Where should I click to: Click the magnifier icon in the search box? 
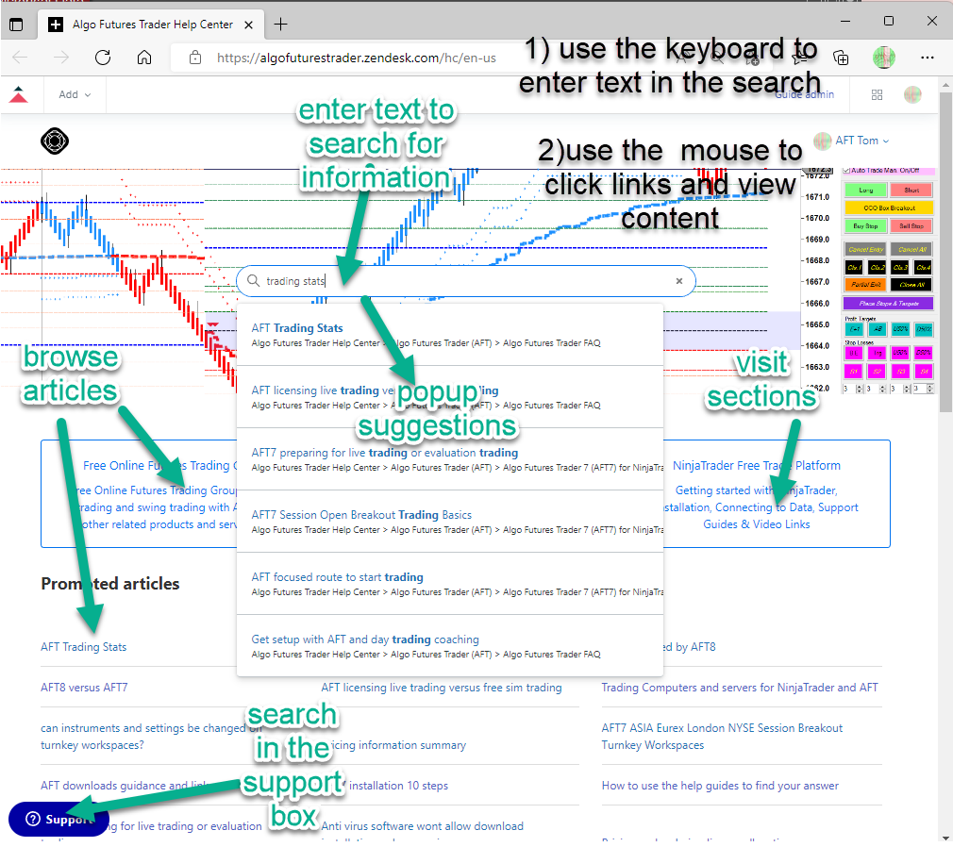[x=254, y=281]
